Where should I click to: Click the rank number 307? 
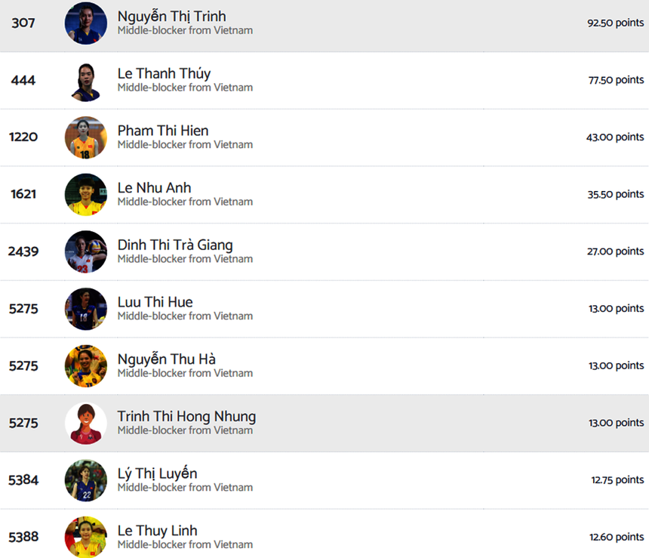pos(23,23)
